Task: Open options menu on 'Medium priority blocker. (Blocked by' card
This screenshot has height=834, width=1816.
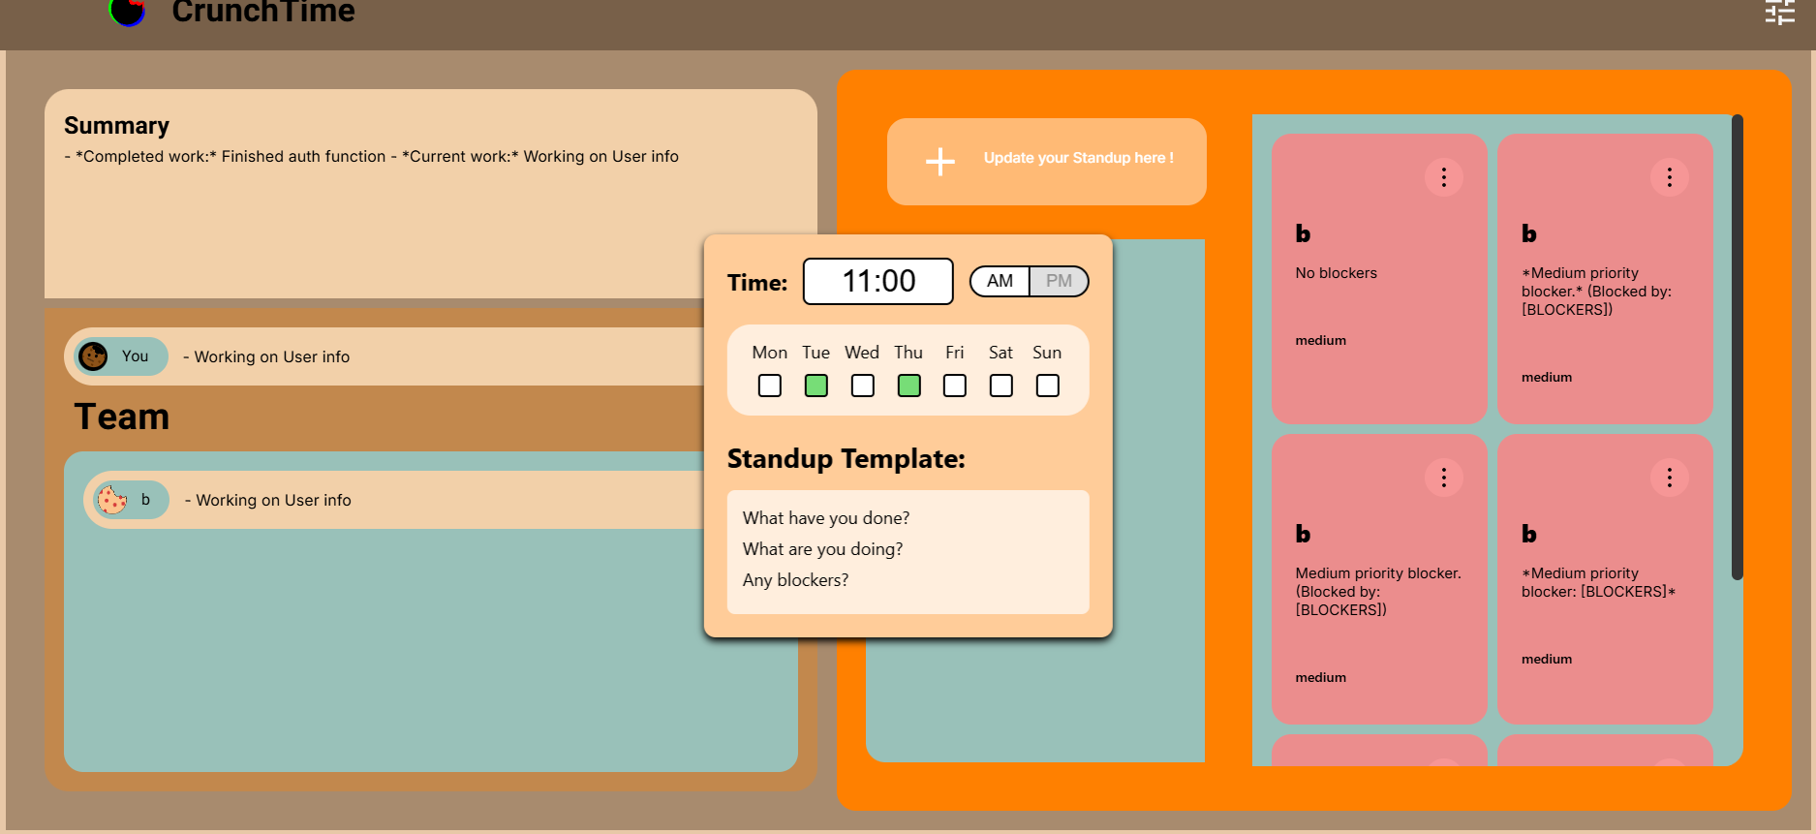Action: tap(1443, 478)
